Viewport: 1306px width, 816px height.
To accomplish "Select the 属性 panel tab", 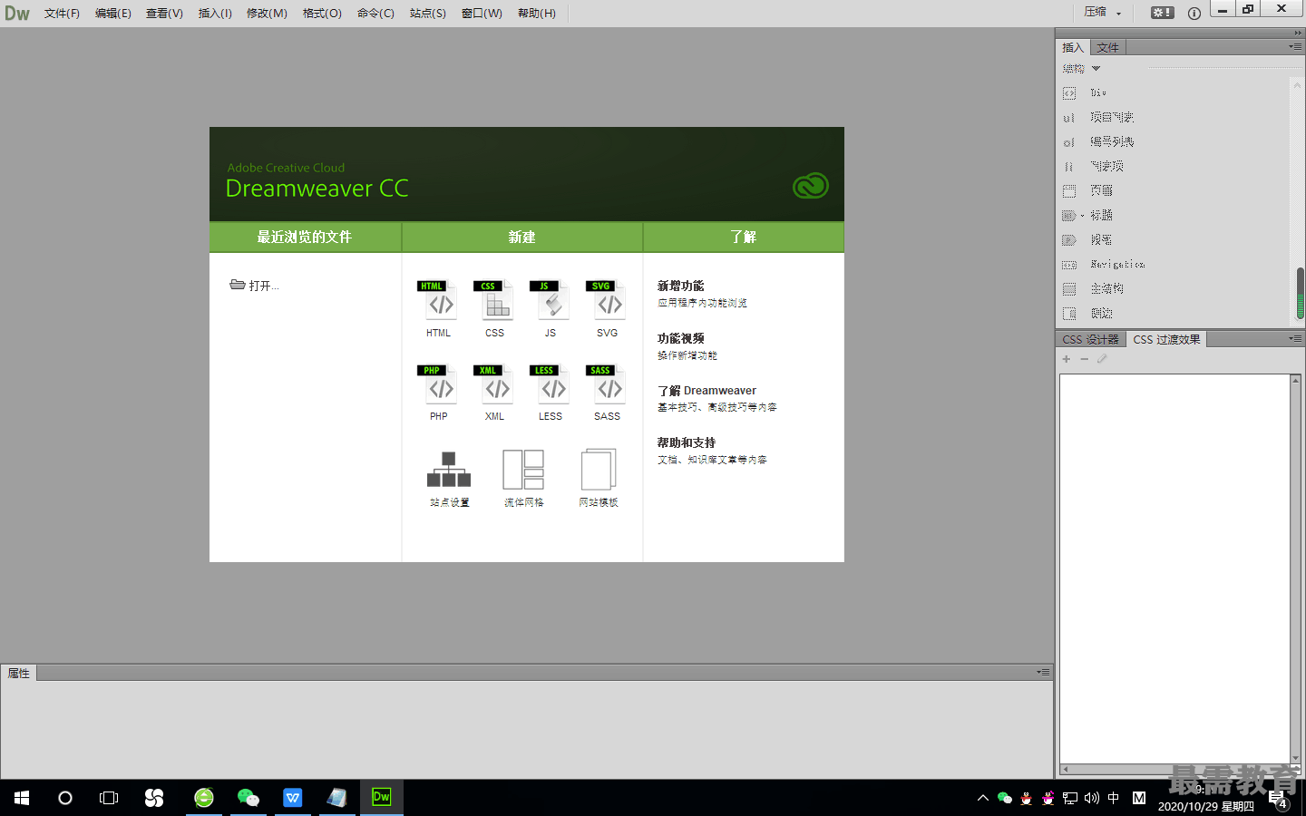I will tap(18, 673).
